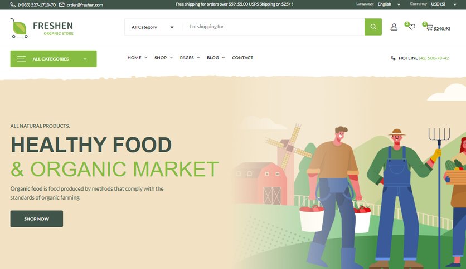This screenshot has width=466, height=269.
Task: Click the Freshen leaf cart logo
Action: pyautogui.click(x=20, y=28)
